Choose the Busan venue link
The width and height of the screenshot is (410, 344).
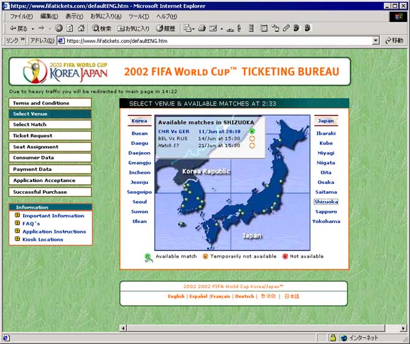(139, 134)
